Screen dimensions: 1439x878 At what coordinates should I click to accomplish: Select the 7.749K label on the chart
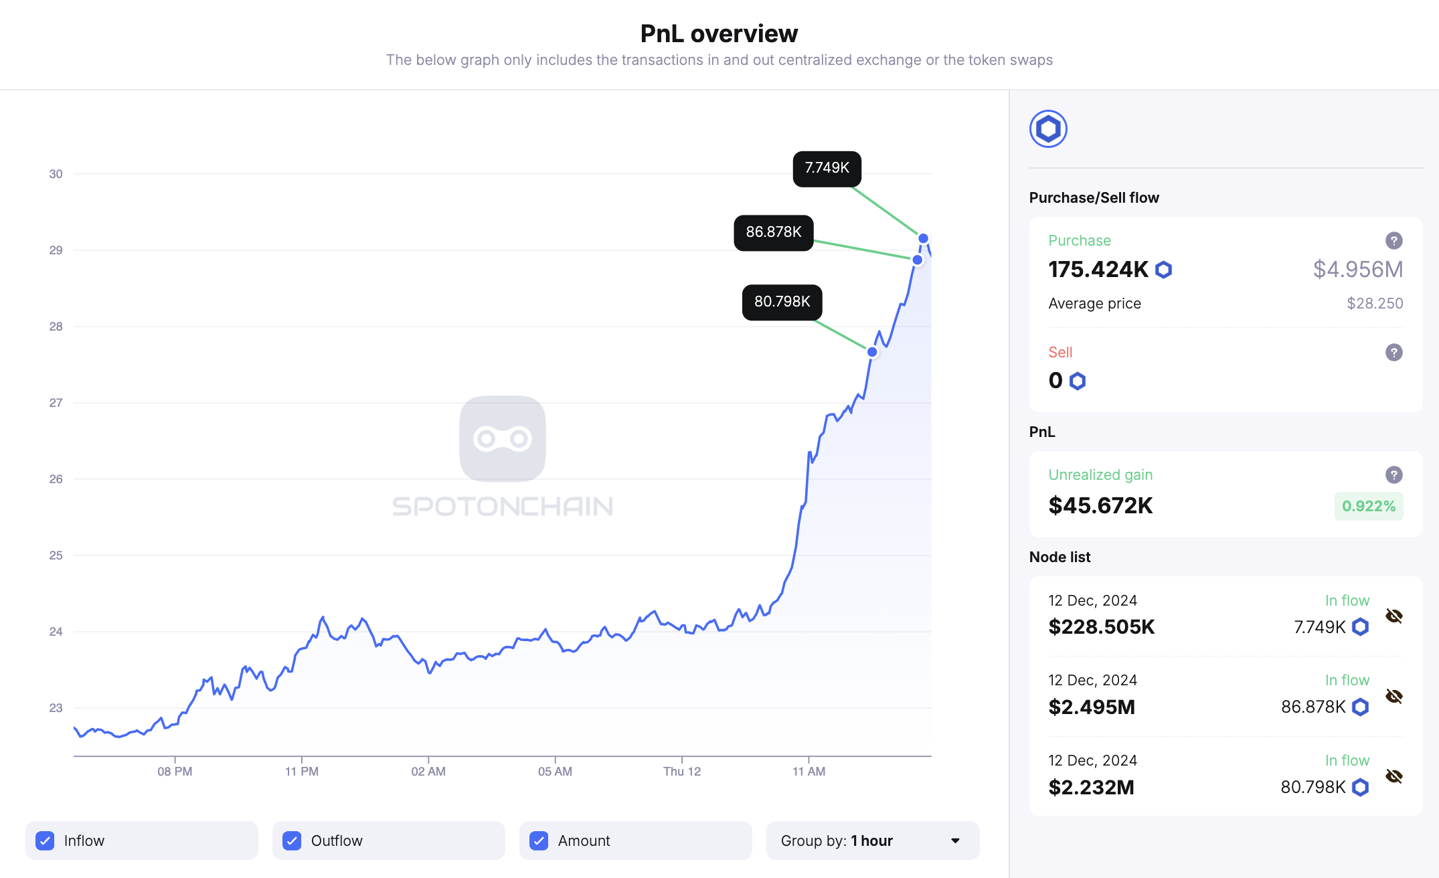tap(827, 169)
